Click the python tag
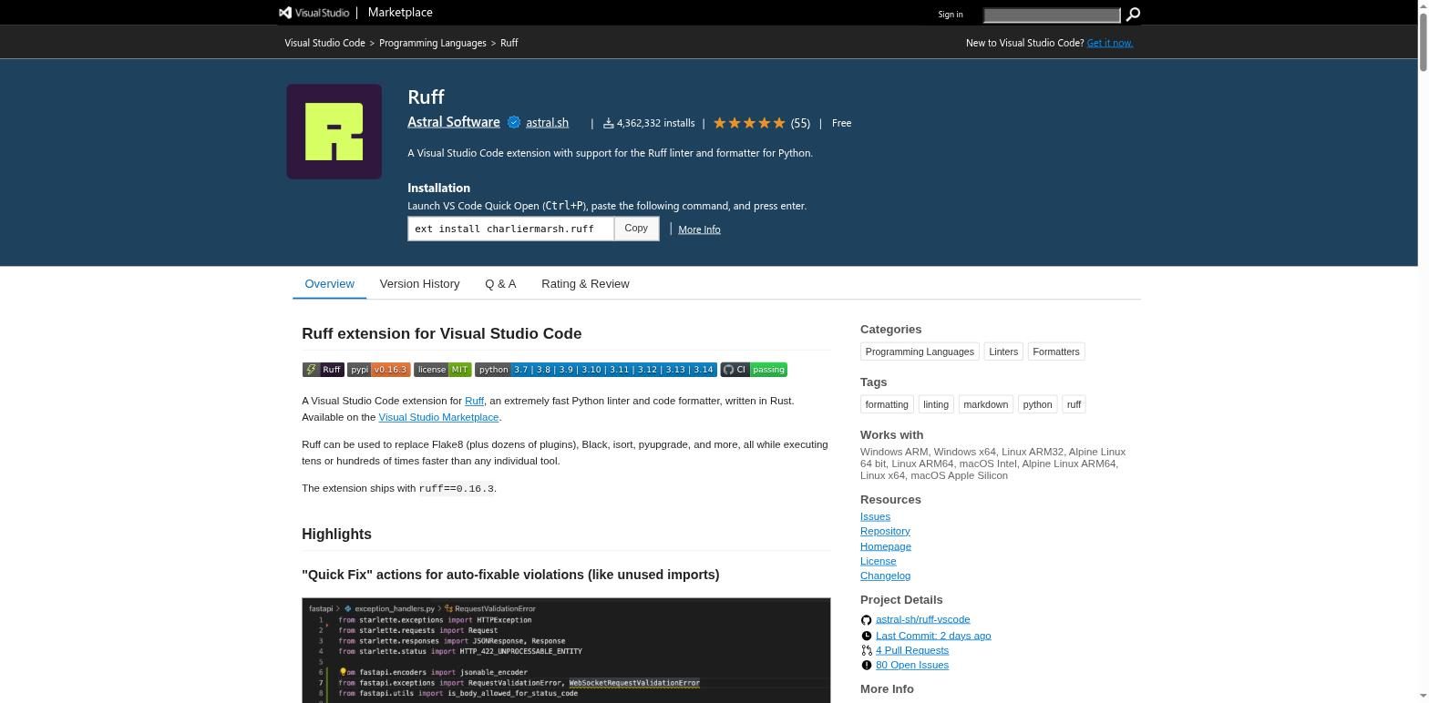 tap(1037, 404)
